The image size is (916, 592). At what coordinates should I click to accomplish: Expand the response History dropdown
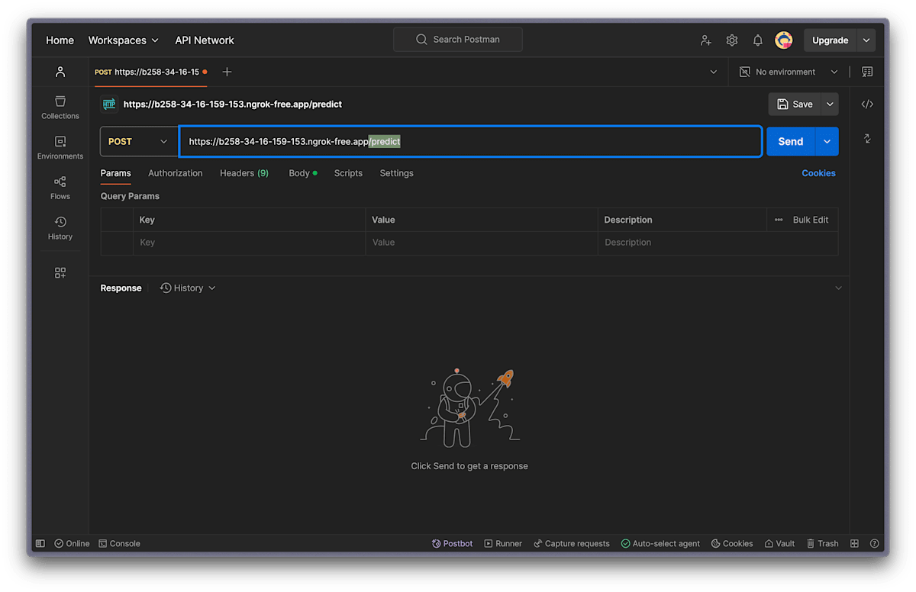click(x=188, y=288)
